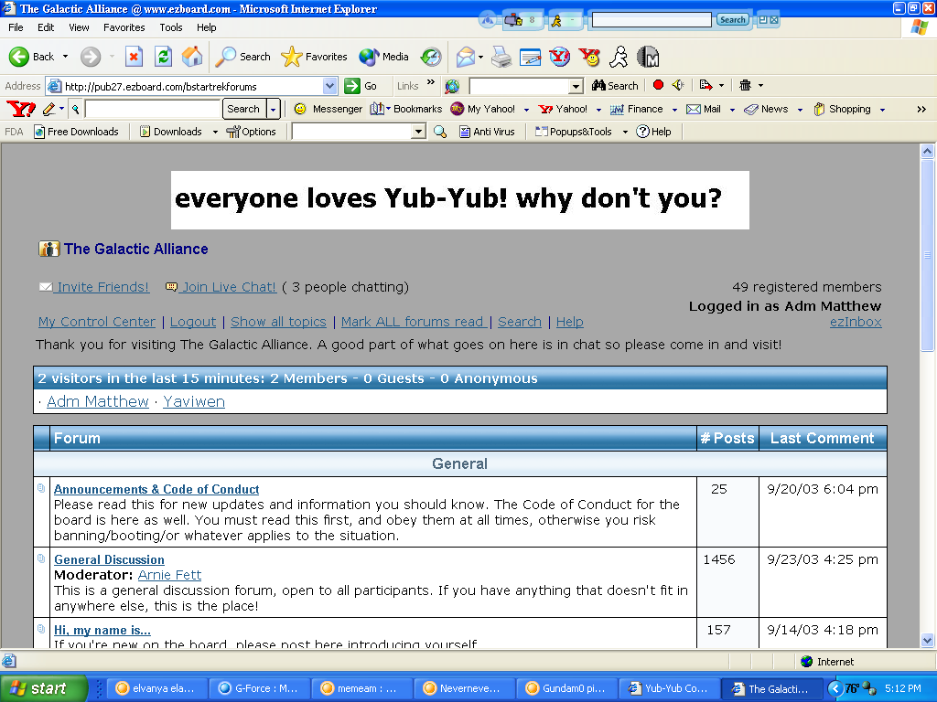Image resolution: width=937 pixels, height=702 pixels.
Task: Show more Yahoo toolbar items chevron
Action: coord(921,110)
